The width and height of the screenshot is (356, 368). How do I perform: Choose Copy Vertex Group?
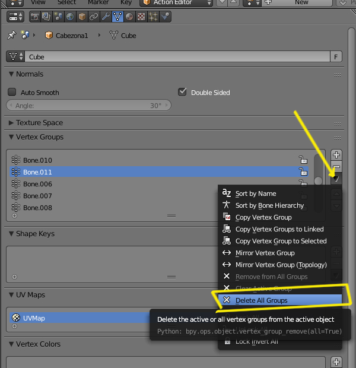click(x=279, y=217)
